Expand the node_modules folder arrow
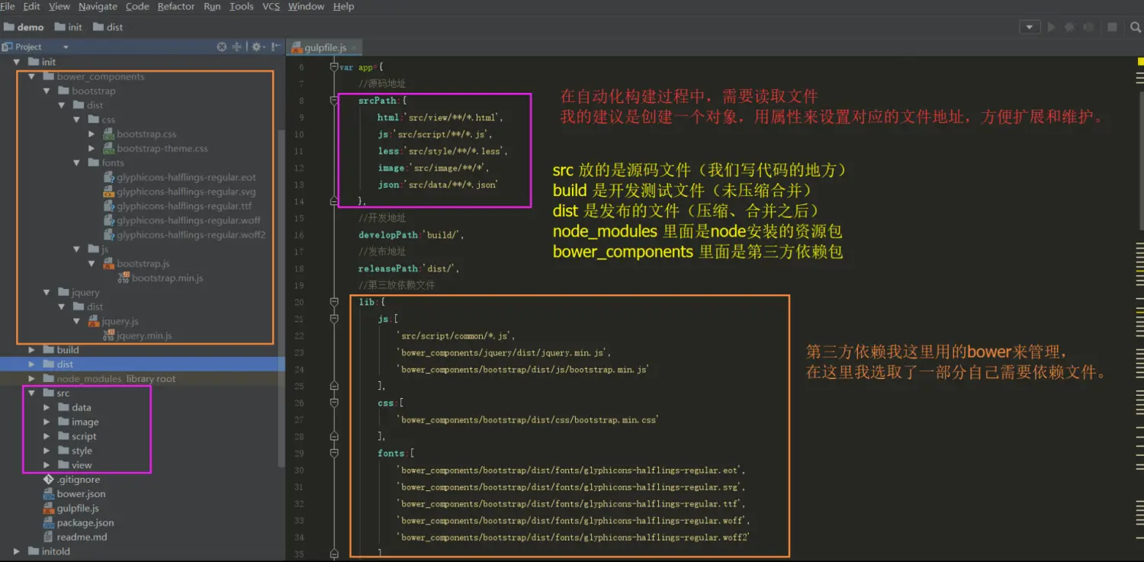 tap(32, 379)
